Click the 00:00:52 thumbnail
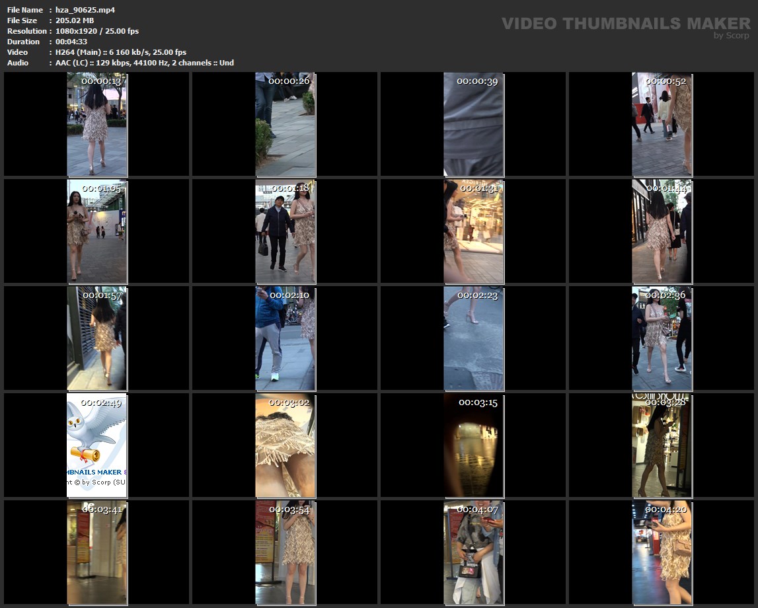758x608 pixels. coord(662,124)
